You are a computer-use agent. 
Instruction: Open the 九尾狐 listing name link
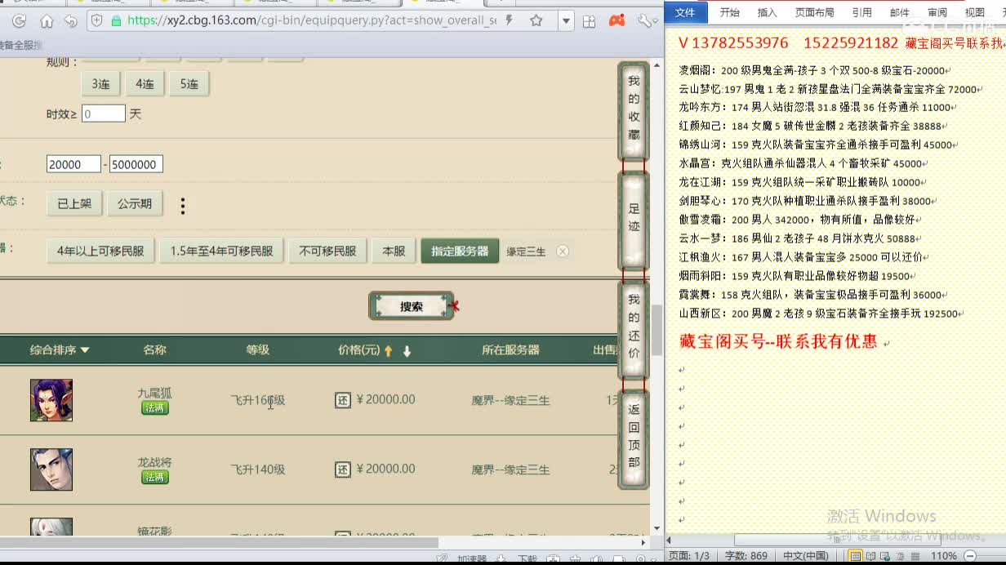pyautogui.click(x=154, y=393)
